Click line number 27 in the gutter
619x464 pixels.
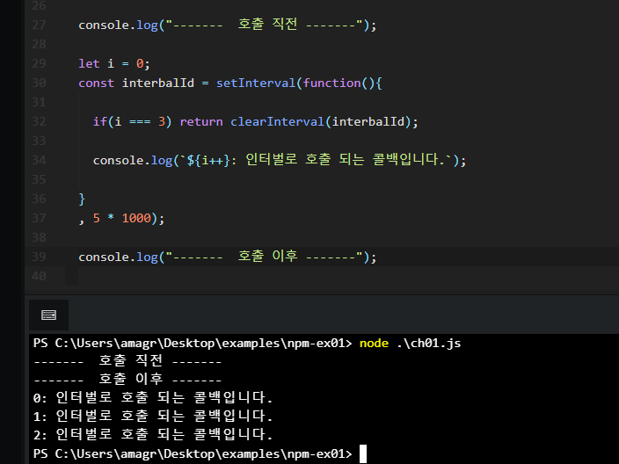coord(39,25)
